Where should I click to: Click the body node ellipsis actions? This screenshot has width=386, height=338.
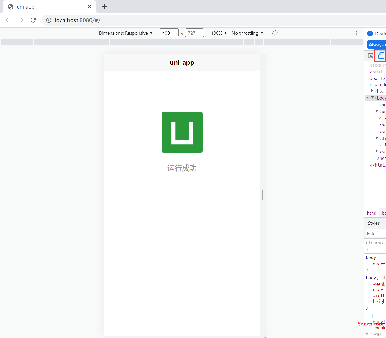tap(367, 98)
